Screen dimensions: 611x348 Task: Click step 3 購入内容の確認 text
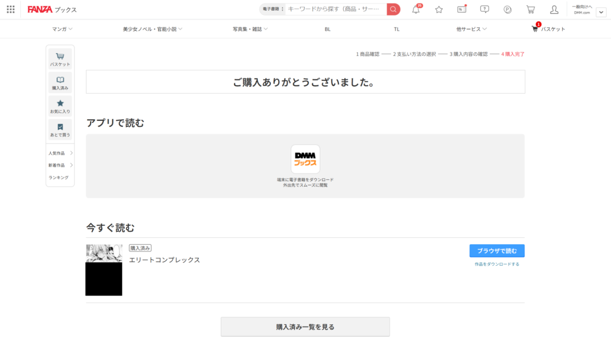click(468, 54)
